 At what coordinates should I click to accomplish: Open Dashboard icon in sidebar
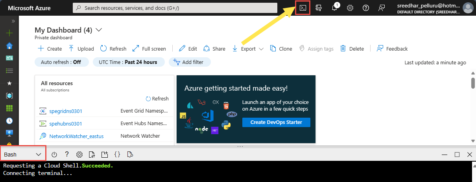point(9,58)
